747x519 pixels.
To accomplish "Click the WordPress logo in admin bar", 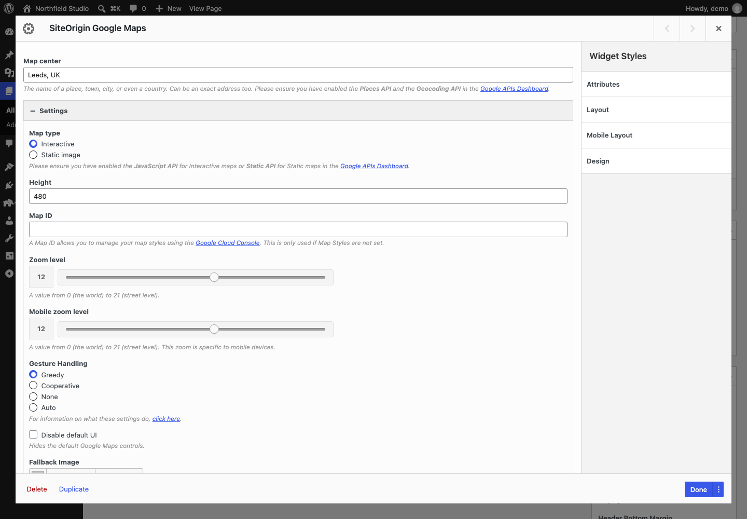I will [x=9, y=8].
